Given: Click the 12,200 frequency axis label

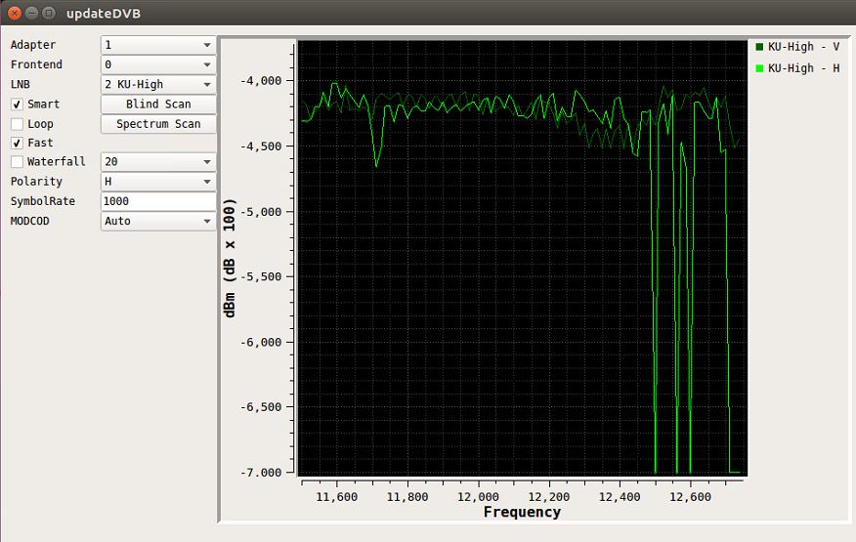Looking at the screenshot, I should pos(548,497).
